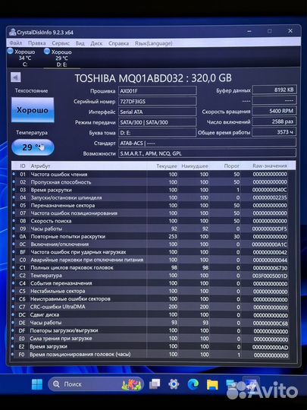The height and width of the screenshot is (410, 307).
Task: Click the Наихудшее column header
Action: coord(195,166)
